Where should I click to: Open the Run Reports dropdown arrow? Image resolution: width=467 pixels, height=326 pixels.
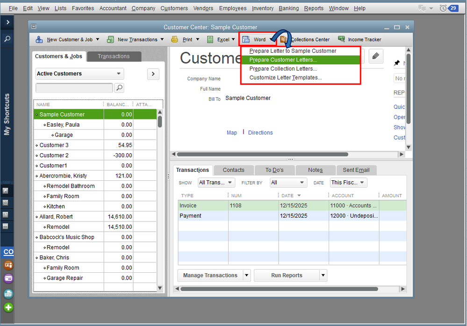tap(323, 276)
